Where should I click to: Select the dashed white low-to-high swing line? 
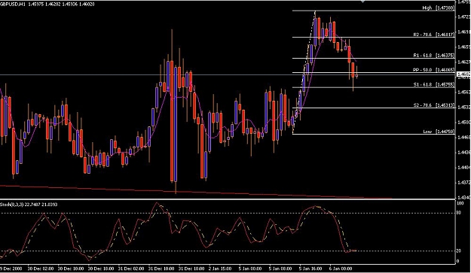tap(304, 72)
